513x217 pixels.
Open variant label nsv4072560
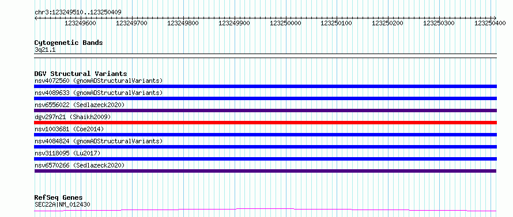pyautogui.click(x=99, y=81)
